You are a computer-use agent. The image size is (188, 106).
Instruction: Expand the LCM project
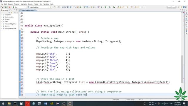click(2, 21)
